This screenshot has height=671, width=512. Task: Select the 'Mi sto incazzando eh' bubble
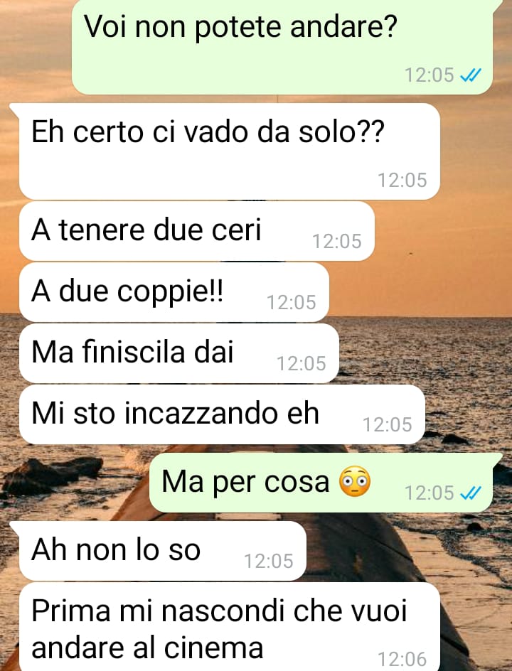222,414
